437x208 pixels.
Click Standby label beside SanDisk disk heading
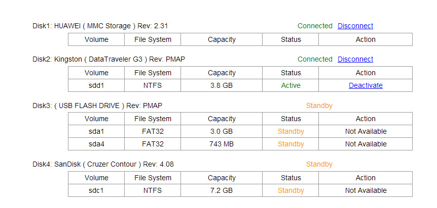[319, 164]
